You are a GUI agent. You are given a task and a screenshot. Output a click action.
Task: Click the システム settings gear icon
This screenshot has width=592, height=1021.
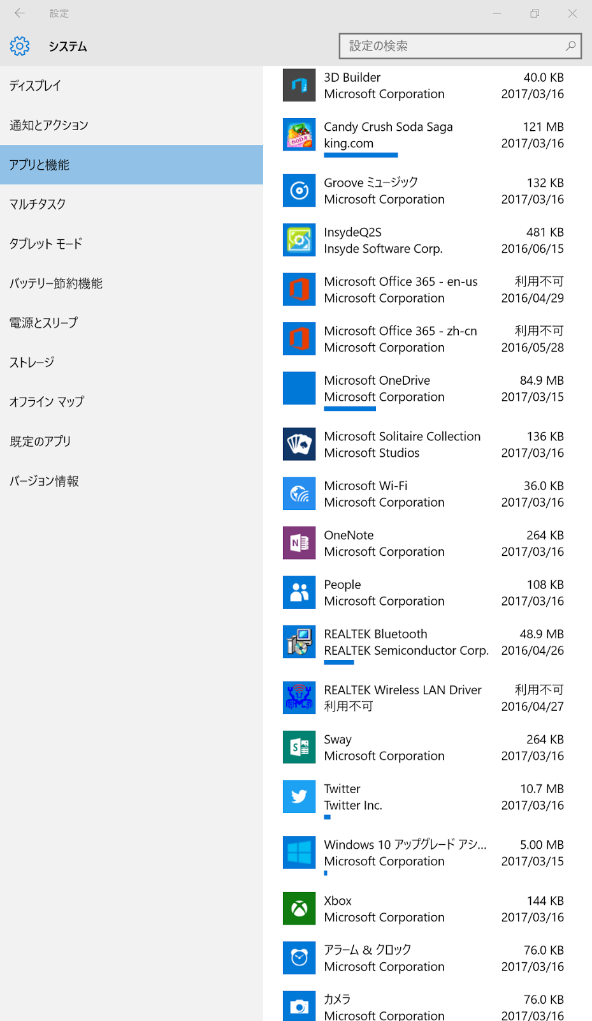coord(20,46)
